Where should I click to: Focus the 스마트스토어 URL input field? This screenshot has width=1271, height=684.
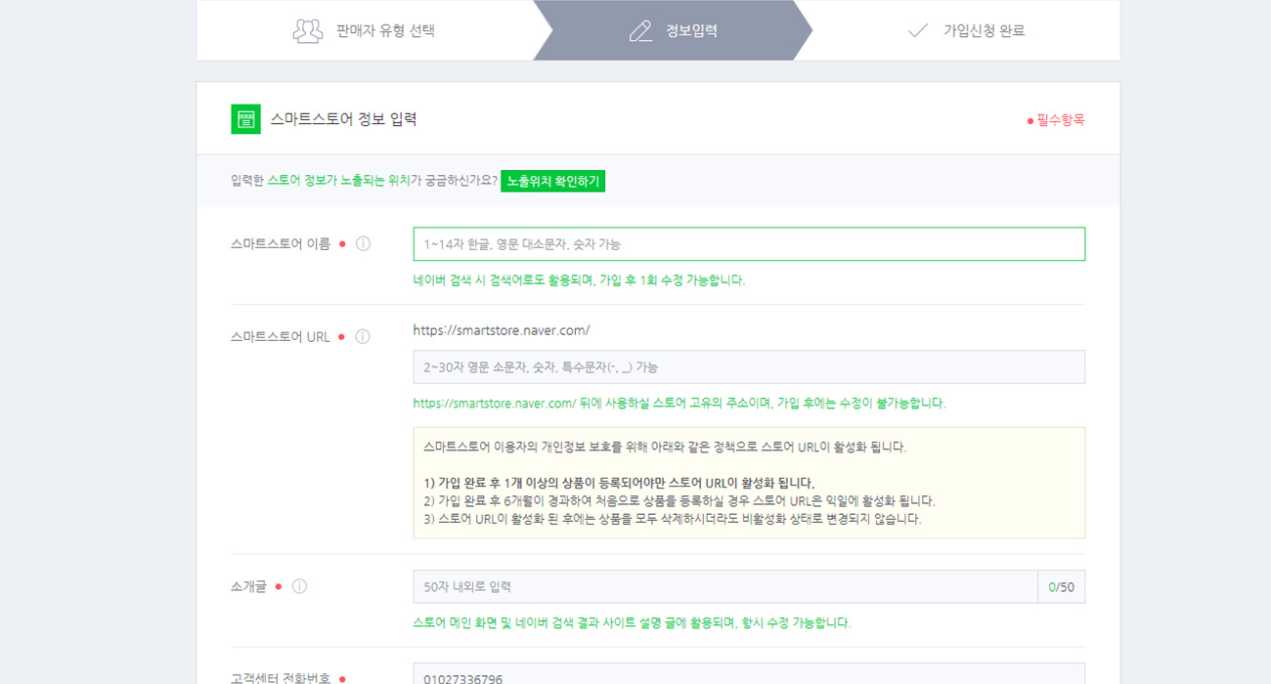[749, 366]
